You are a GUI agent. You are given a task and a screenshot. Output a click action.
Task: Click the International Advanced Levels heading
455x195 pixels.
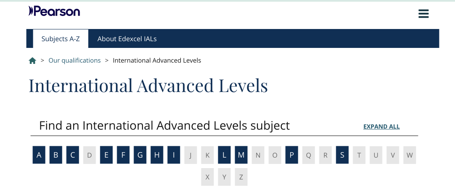148,85
